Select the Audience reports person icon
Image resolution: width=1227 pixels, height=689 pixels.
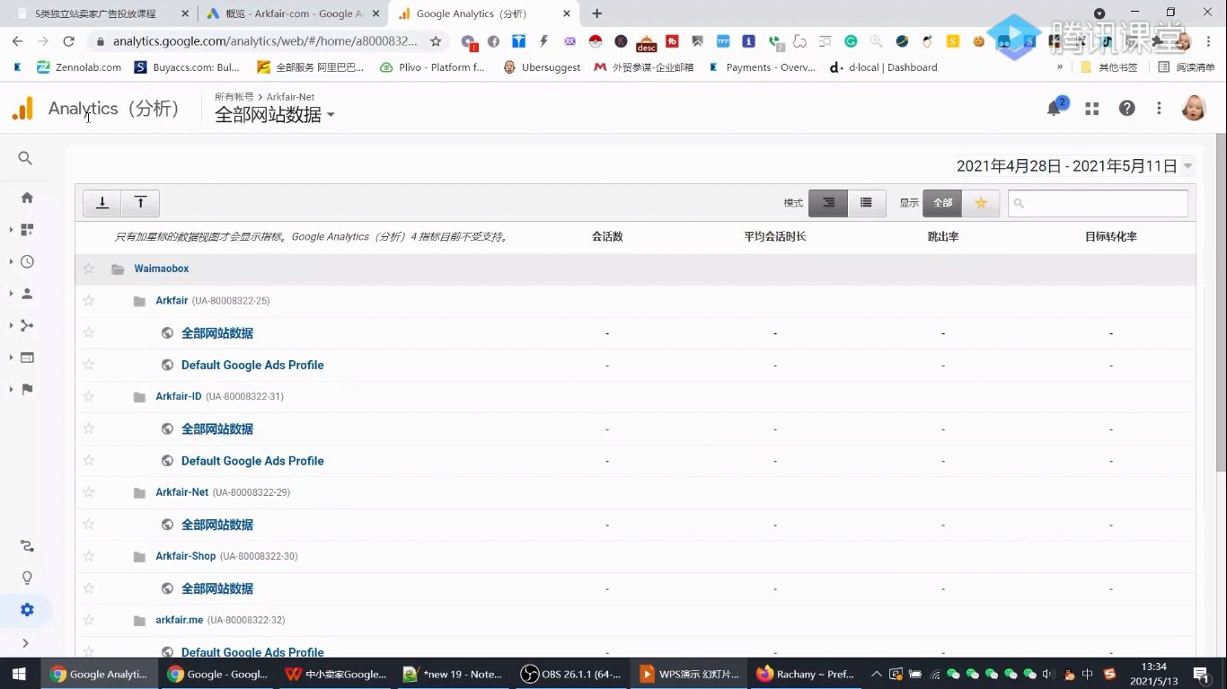[26, 294]
